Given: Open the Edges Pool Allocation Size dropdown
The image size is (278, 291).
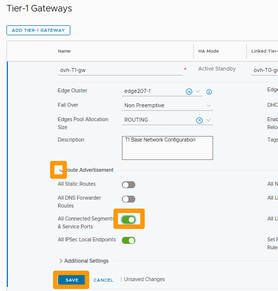Looking at the screenshot, I should [209, 120].
